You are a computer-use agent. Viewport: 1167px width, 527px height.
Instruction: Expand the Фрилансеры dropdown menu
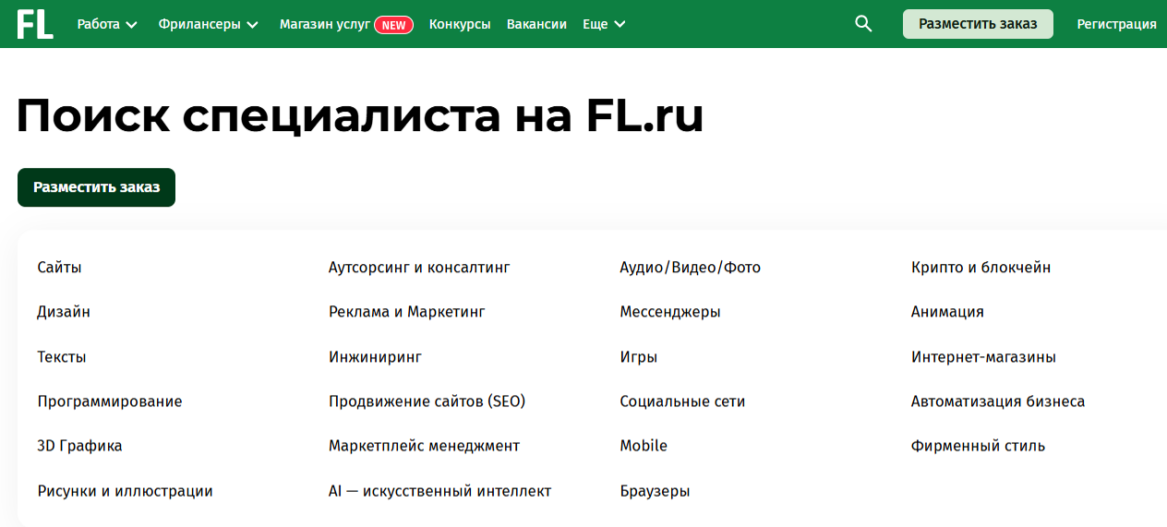tap(209, 25)
